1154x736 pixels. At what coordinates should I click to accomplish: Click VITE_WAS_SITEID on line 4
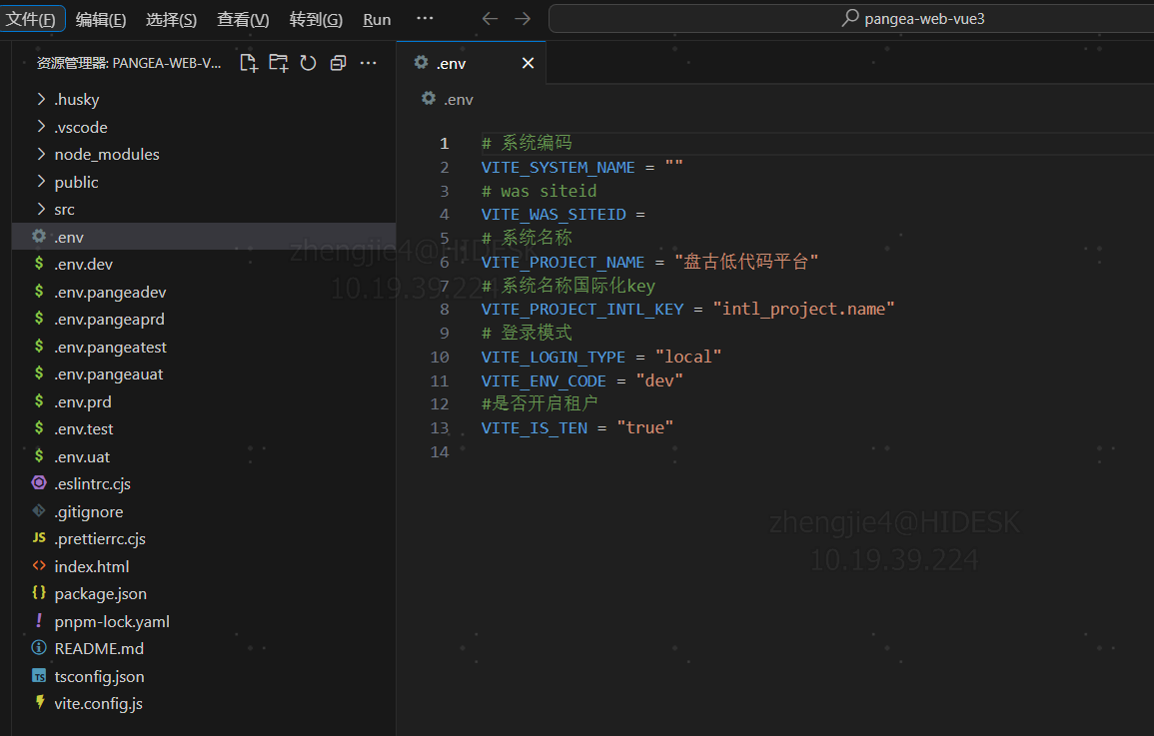554,215
